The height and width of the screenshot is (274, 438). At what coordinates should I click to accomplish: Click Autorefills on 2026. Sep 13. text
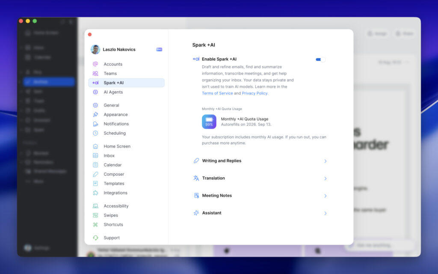pyautogui.click(x=246, y=125)
